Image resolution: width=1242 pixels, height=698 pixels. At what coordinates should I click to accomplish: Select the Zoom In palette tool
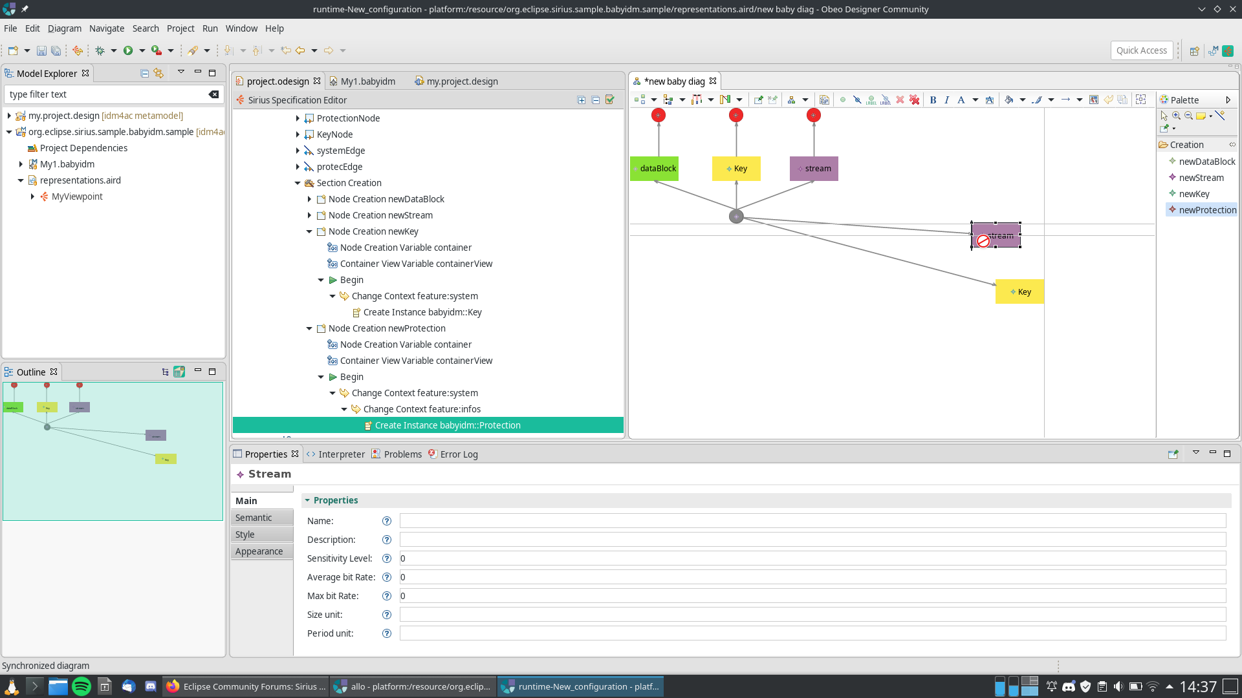[1176, 116]
